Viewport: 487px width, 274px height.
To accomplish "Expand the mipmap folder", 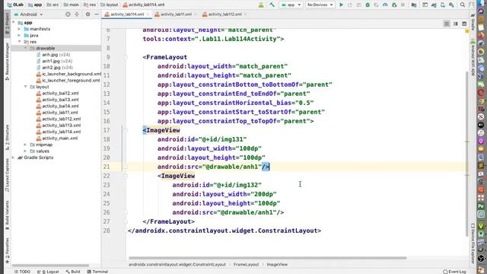I will [25, 145].
